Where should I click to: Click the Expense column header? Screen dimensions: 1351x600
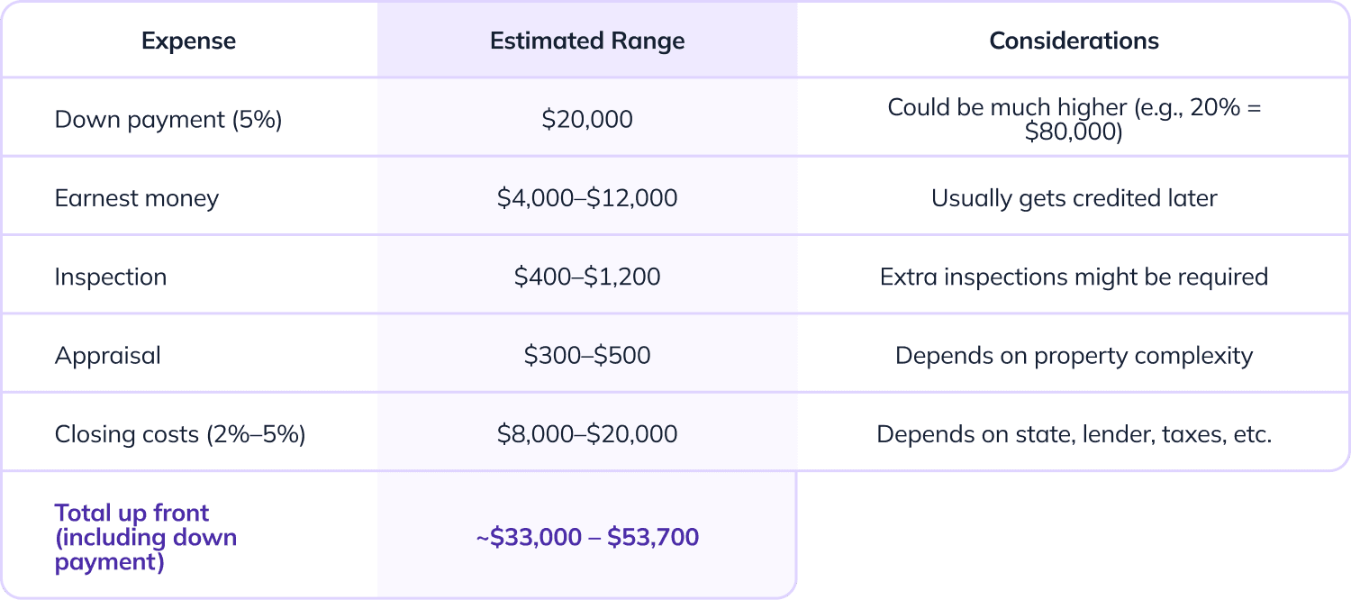188,41
